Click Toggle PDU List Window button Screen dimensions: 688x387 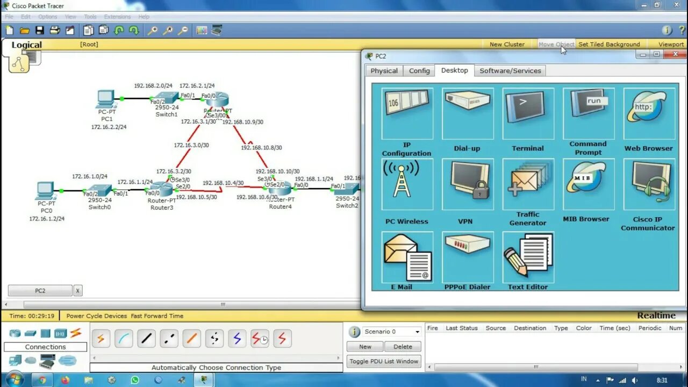384,361
